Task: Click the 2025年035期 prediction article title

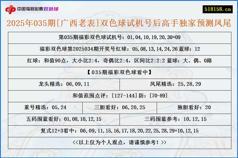Action: coord(119,24)
